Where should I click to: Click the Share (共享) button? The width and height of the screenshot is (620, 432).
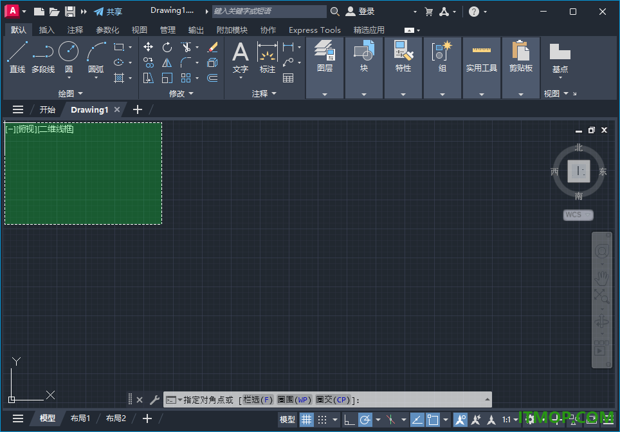pyautogui.click(x=108, y=12)
